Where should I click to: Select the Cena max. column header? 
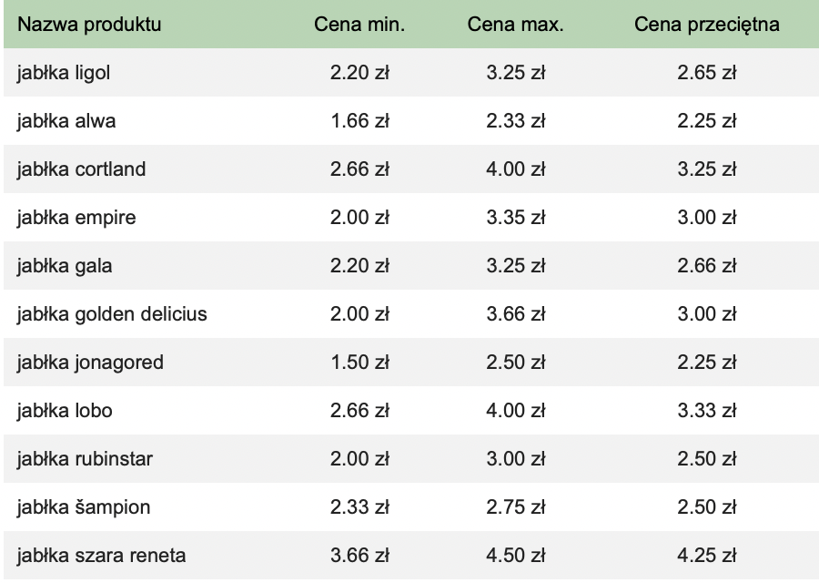516,25
